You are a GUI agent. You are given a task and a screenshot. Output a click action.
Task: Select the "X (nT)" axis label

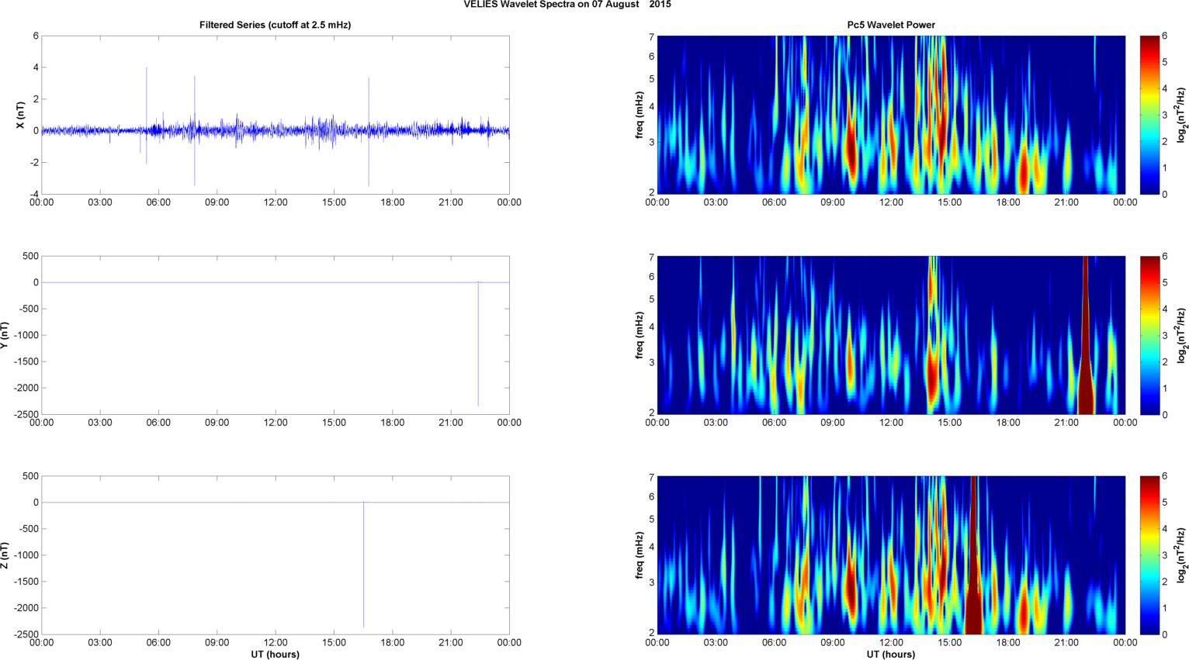(x=22, y=115)
